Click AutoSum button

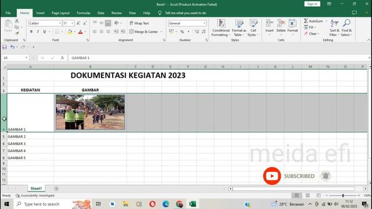click(313, 21)
